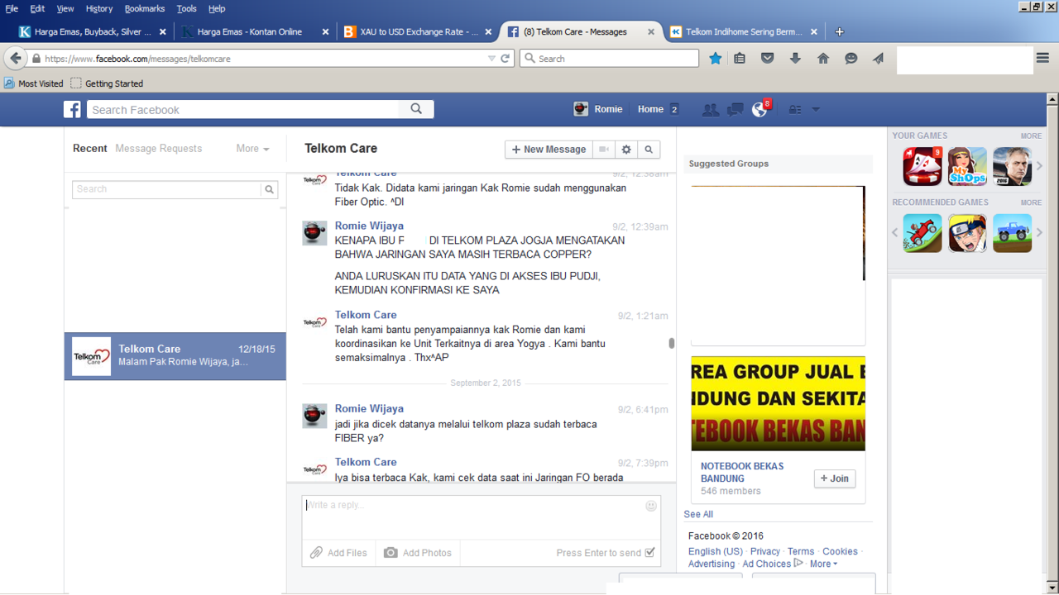Open Facebook friend requests icon
Viewport: 1059px width, 595px height.
tap(710, 109)
